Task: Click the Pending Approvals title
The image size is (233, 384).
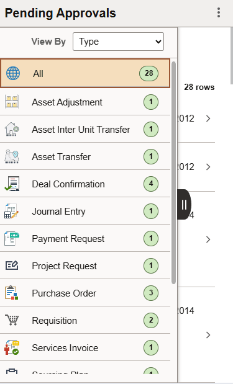Action: (60, 13)
